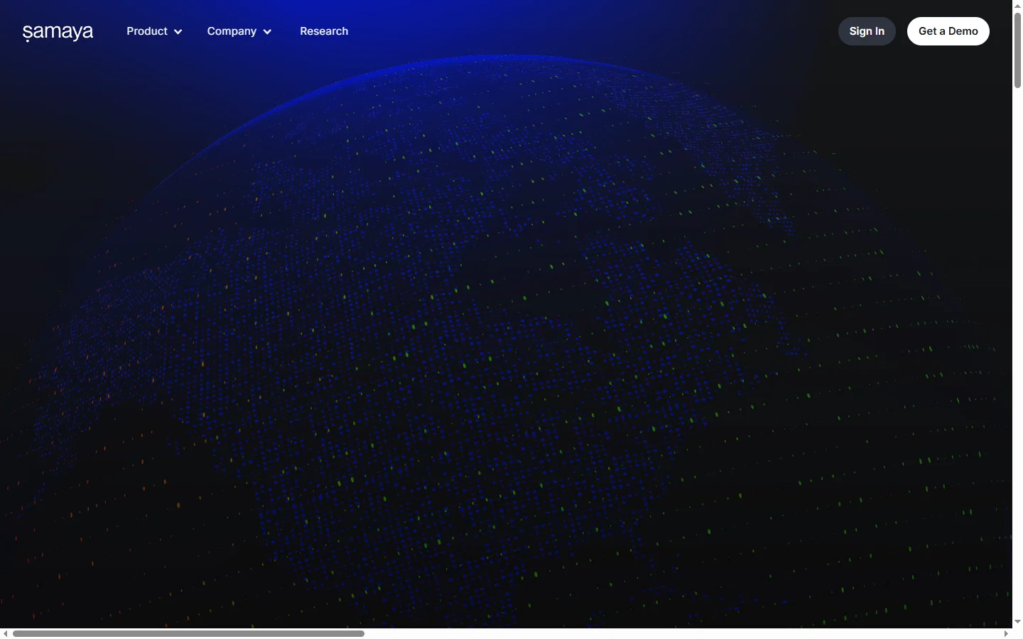Click the samaya logo
The height and width of the screenshot is (639, 1023).
pyautogui.click(x=58, y=32)
